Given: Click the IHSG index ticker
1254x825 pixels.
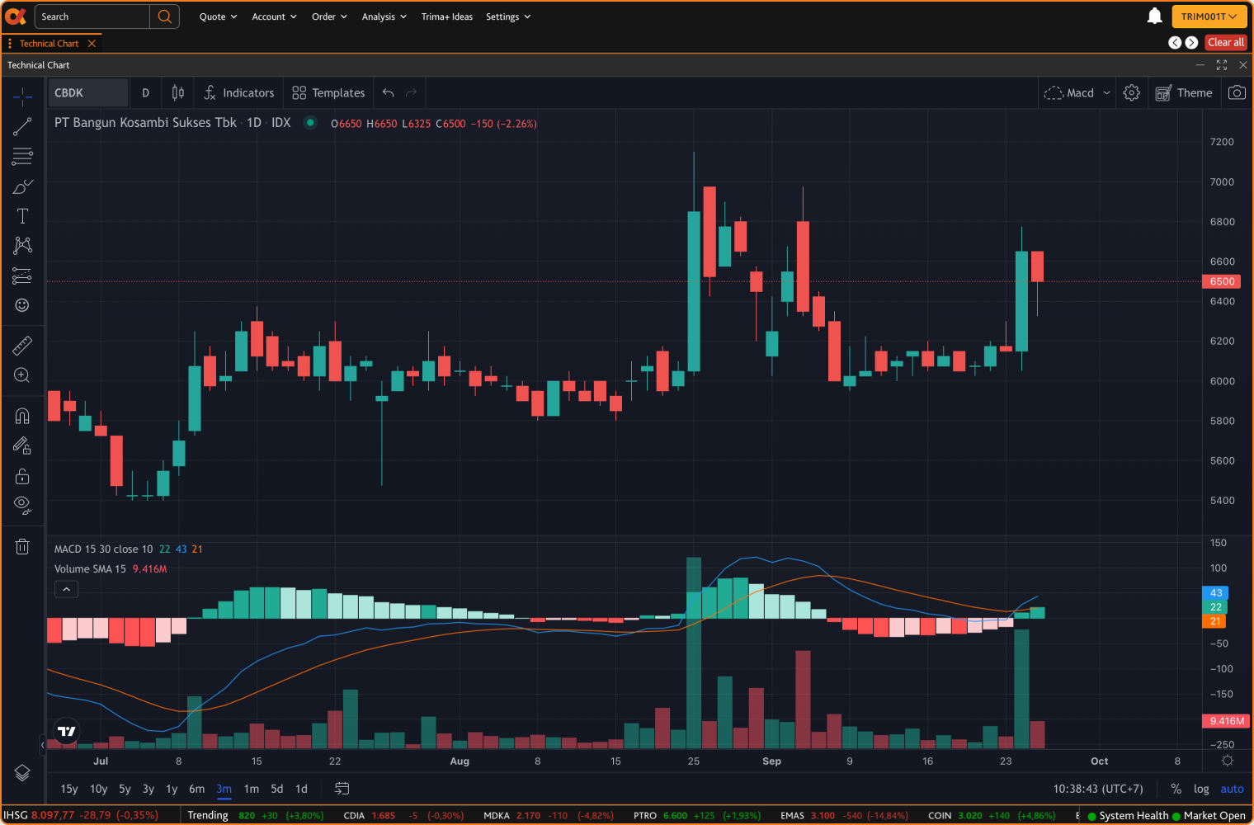Looking at the screenshot, I should coord(81,815).
